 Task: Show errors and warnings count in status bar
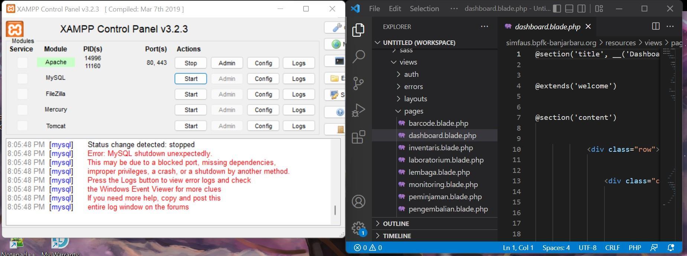click(368, 247)
